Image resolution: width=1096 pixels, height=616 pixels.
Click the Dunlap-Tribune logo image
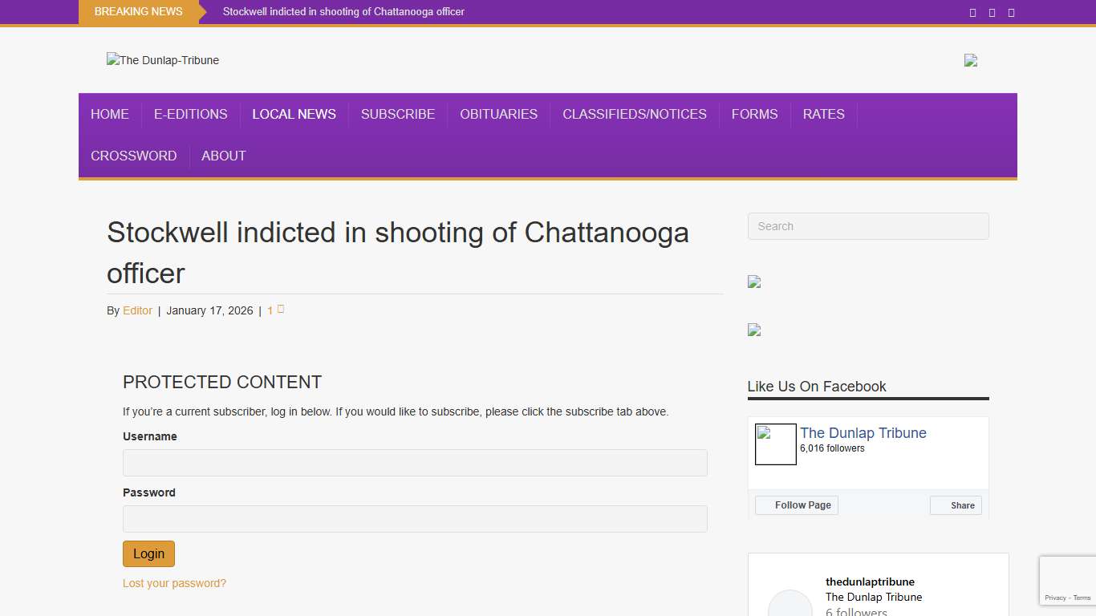click(x=162, y=60)
